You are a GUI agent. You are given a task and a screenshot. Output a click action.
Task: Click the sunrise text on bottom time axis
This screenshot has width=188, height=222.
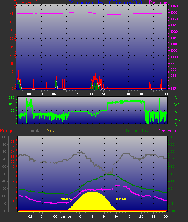66,217
